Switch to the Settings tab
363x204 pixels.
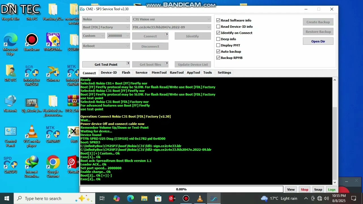224,73
